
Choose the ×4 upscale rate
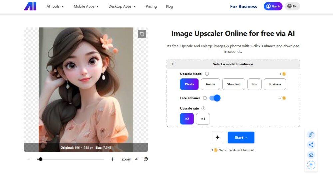coord(203,119)
